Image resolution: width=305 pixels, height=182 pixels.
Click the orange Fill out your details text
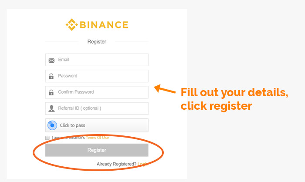(x=234, y=92)
